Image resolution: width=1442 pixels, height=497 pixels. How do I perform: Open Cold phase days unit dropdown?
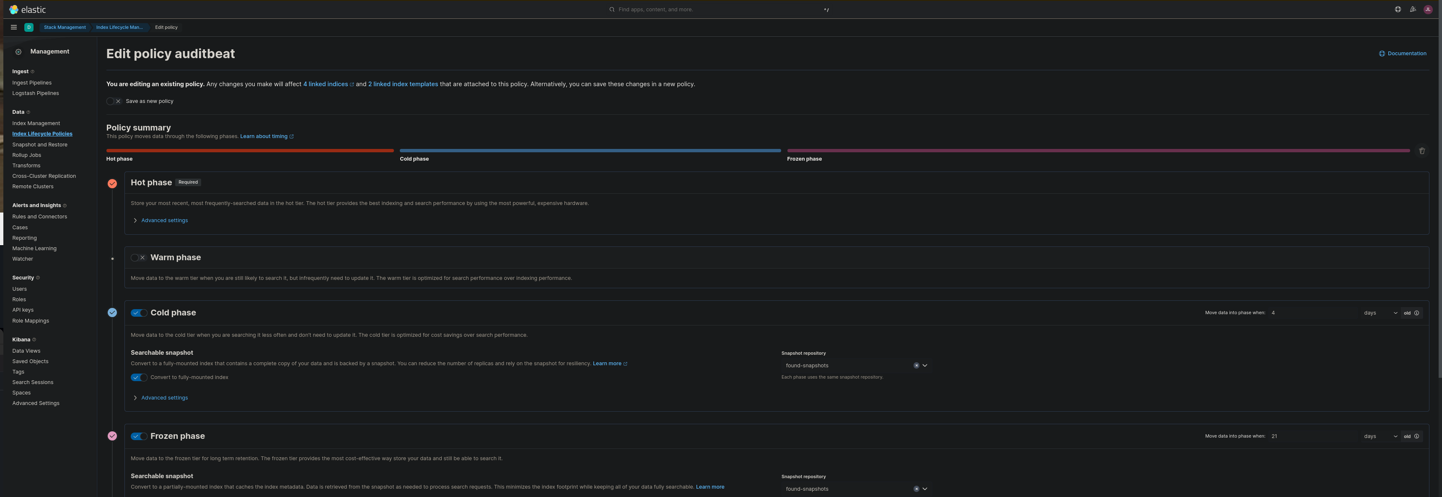coord(1380,313)
